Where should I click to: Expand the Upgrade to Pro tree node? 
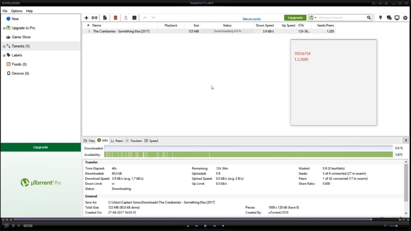click(x=4, y=28)
